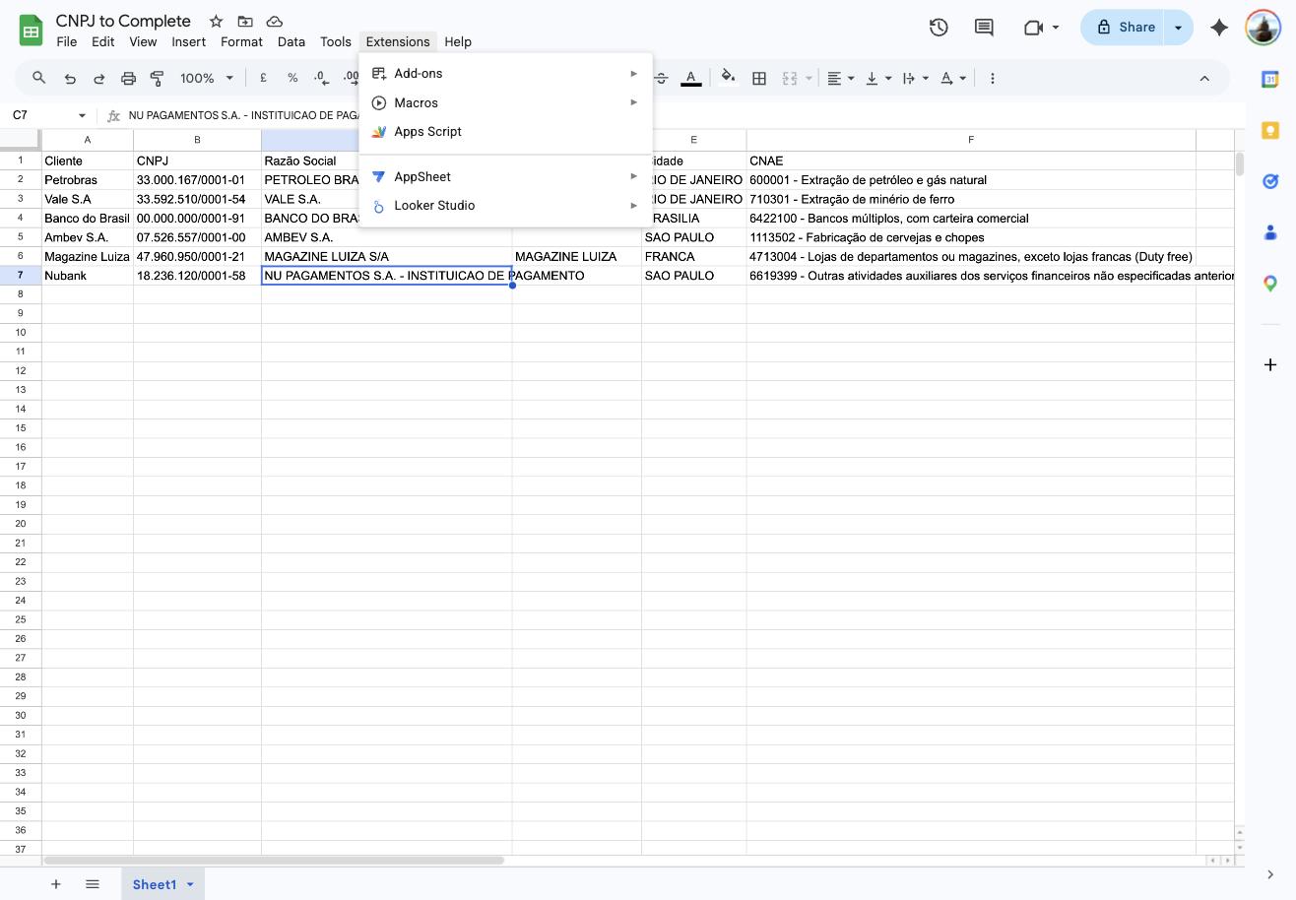
Task: Activate the paint format tool
Action: pyautogui.click(x=157, y=78)
